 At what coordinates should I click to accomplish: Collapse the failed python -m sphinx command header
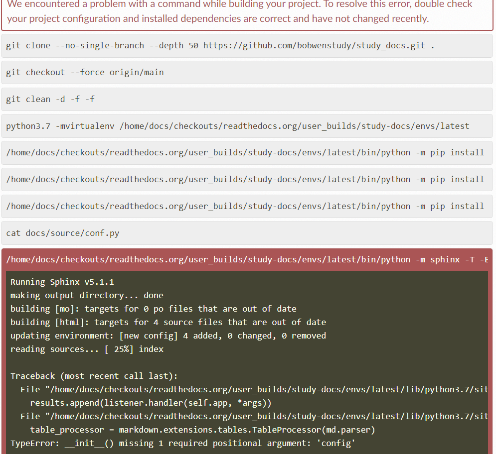(x=247, y=260)
